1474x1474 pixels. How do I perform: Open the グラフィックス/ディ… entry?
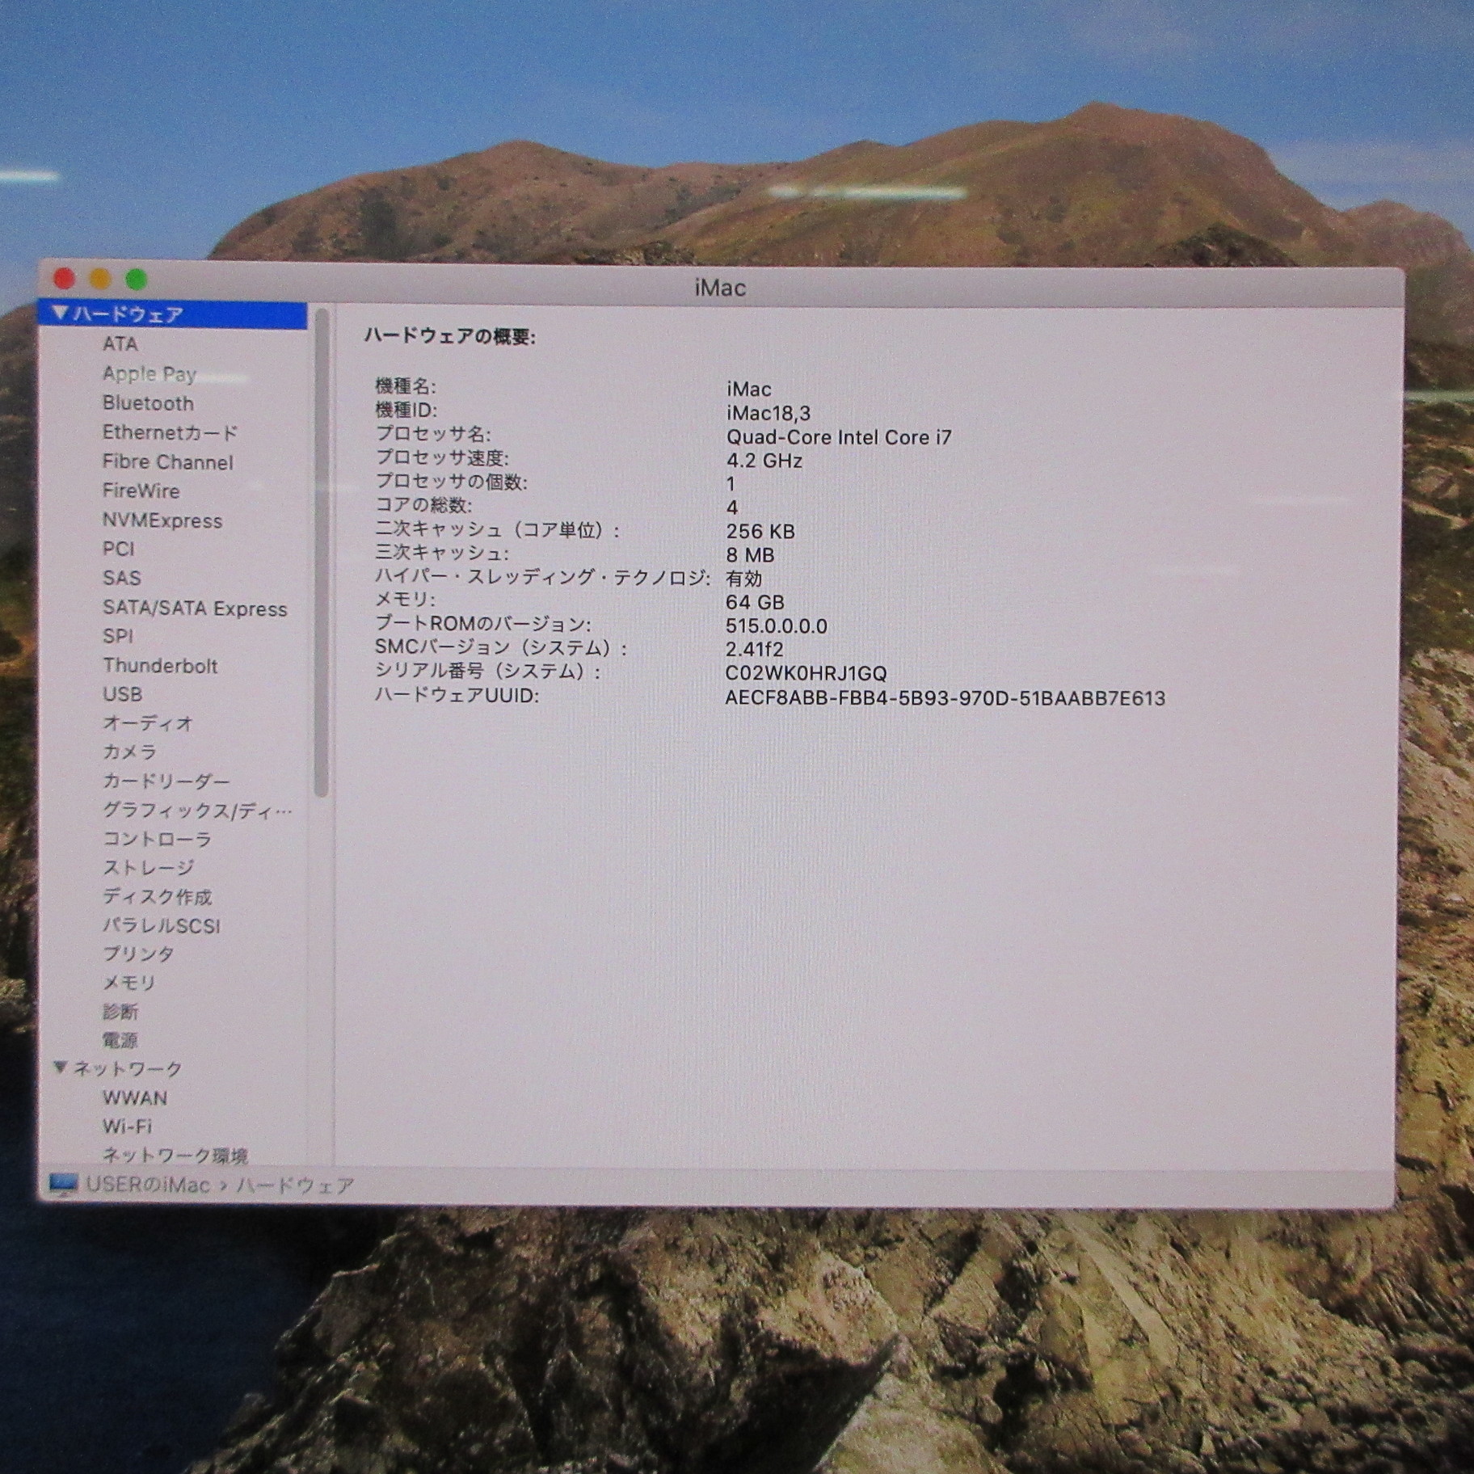pos(197,810)
